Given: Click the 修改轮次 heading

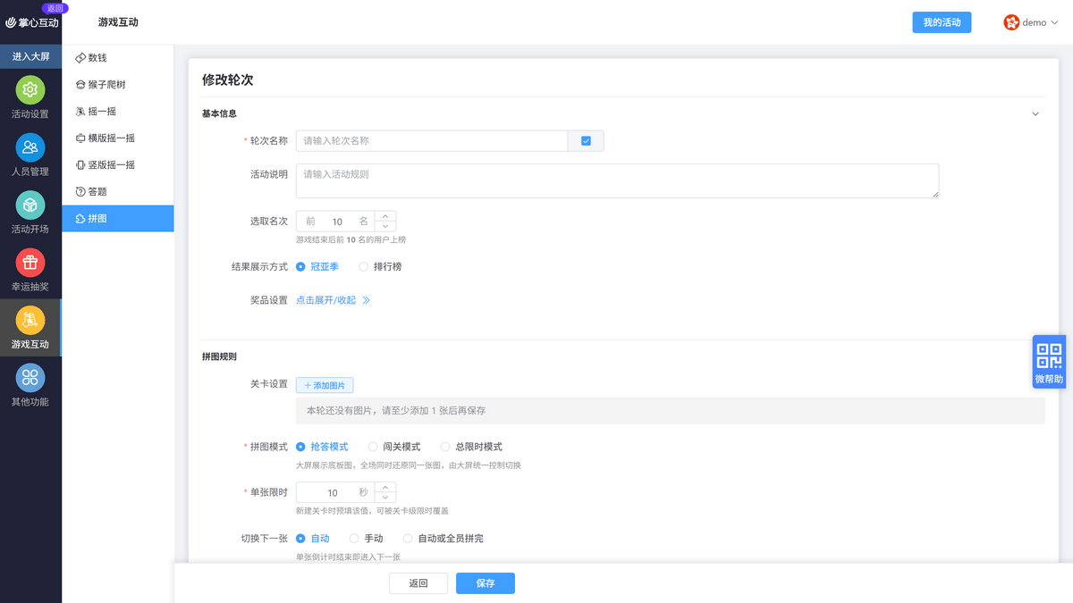Looking at the screenshot, I should (228, 80).
